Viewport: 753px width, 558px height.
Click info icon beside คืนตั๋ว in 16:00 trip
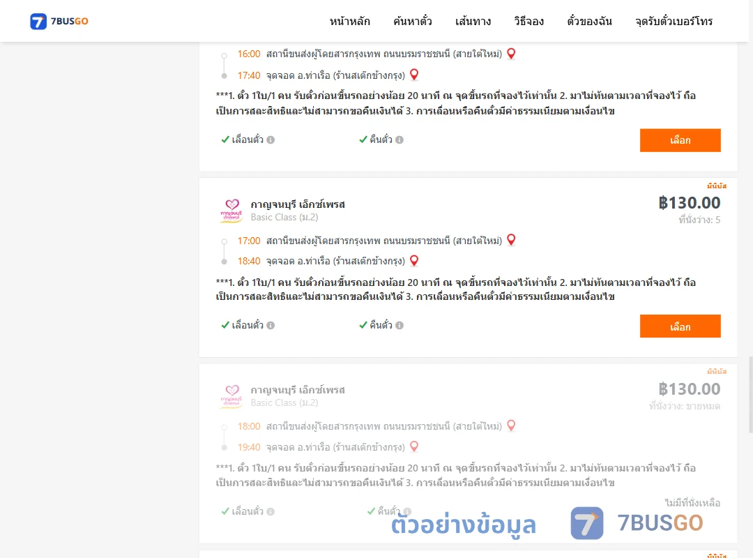pos(400,140)
